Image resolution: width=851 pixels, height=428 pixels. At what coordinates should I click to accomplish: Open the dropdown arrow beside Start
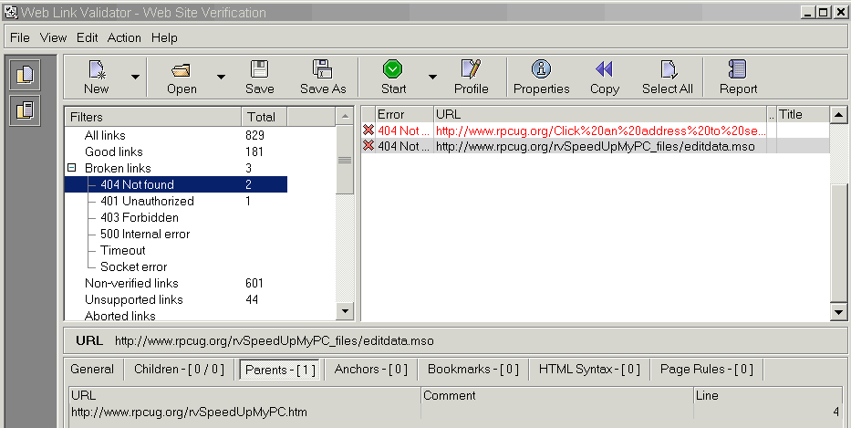(432, 78)
